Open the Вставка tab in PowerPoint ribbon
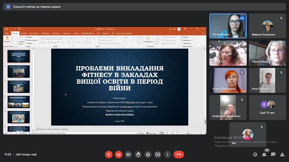Screen dimensions: 289x162 [24, 33]
